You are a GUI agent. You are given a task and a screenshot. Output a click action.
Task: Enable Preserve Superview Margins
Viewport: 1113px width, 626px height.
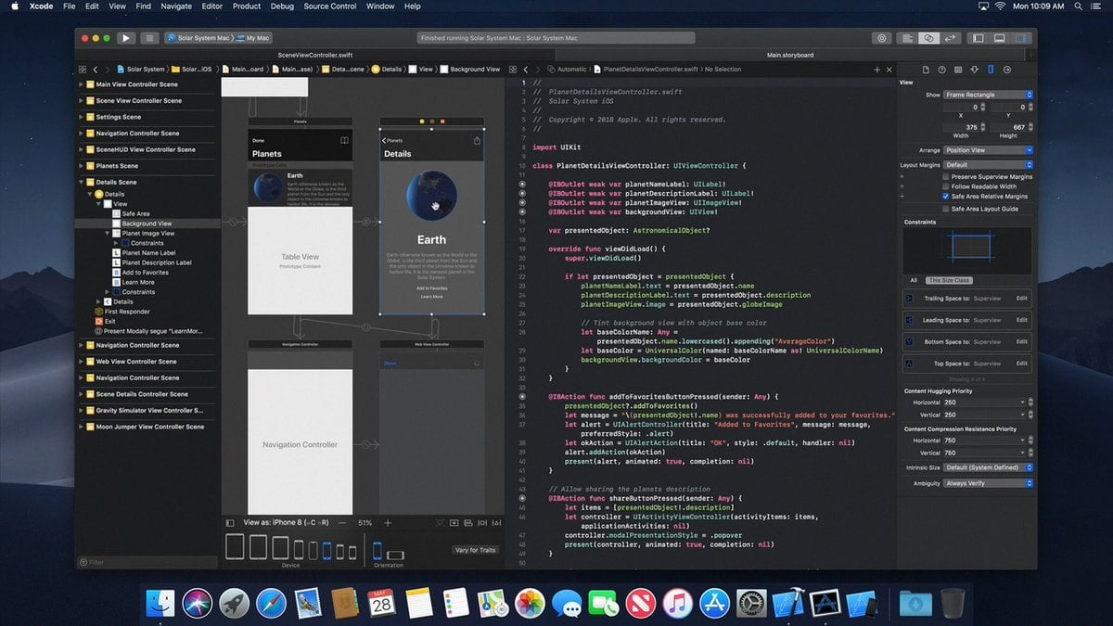click(x=945, y=176)
